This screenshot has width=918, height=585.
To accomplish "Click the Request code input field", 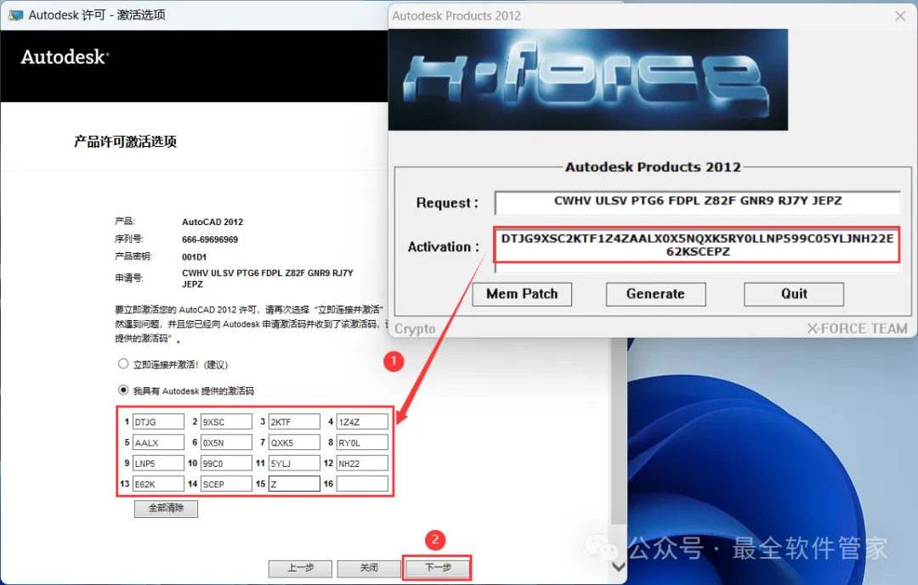I will (697, 202).
